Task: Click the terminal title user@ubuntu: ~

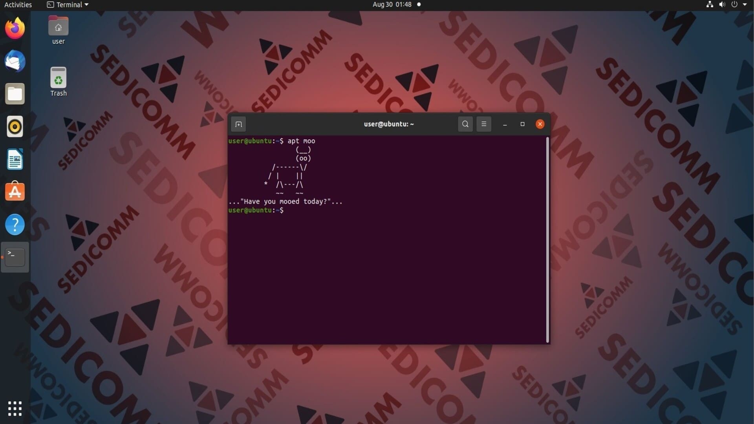Action: tap(389, 124)
